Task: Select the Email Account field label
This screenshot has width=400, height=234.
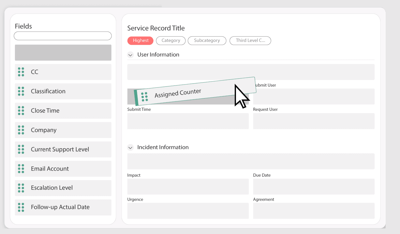Action: pyautogui.click(x=50, y=169)
